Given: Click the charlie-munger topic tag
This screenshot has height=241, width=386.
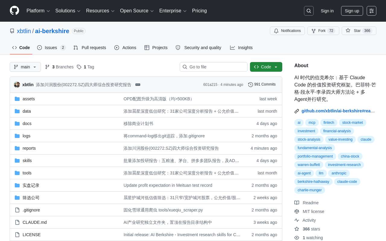Looking at the screenshot, I should pos(310,190).
